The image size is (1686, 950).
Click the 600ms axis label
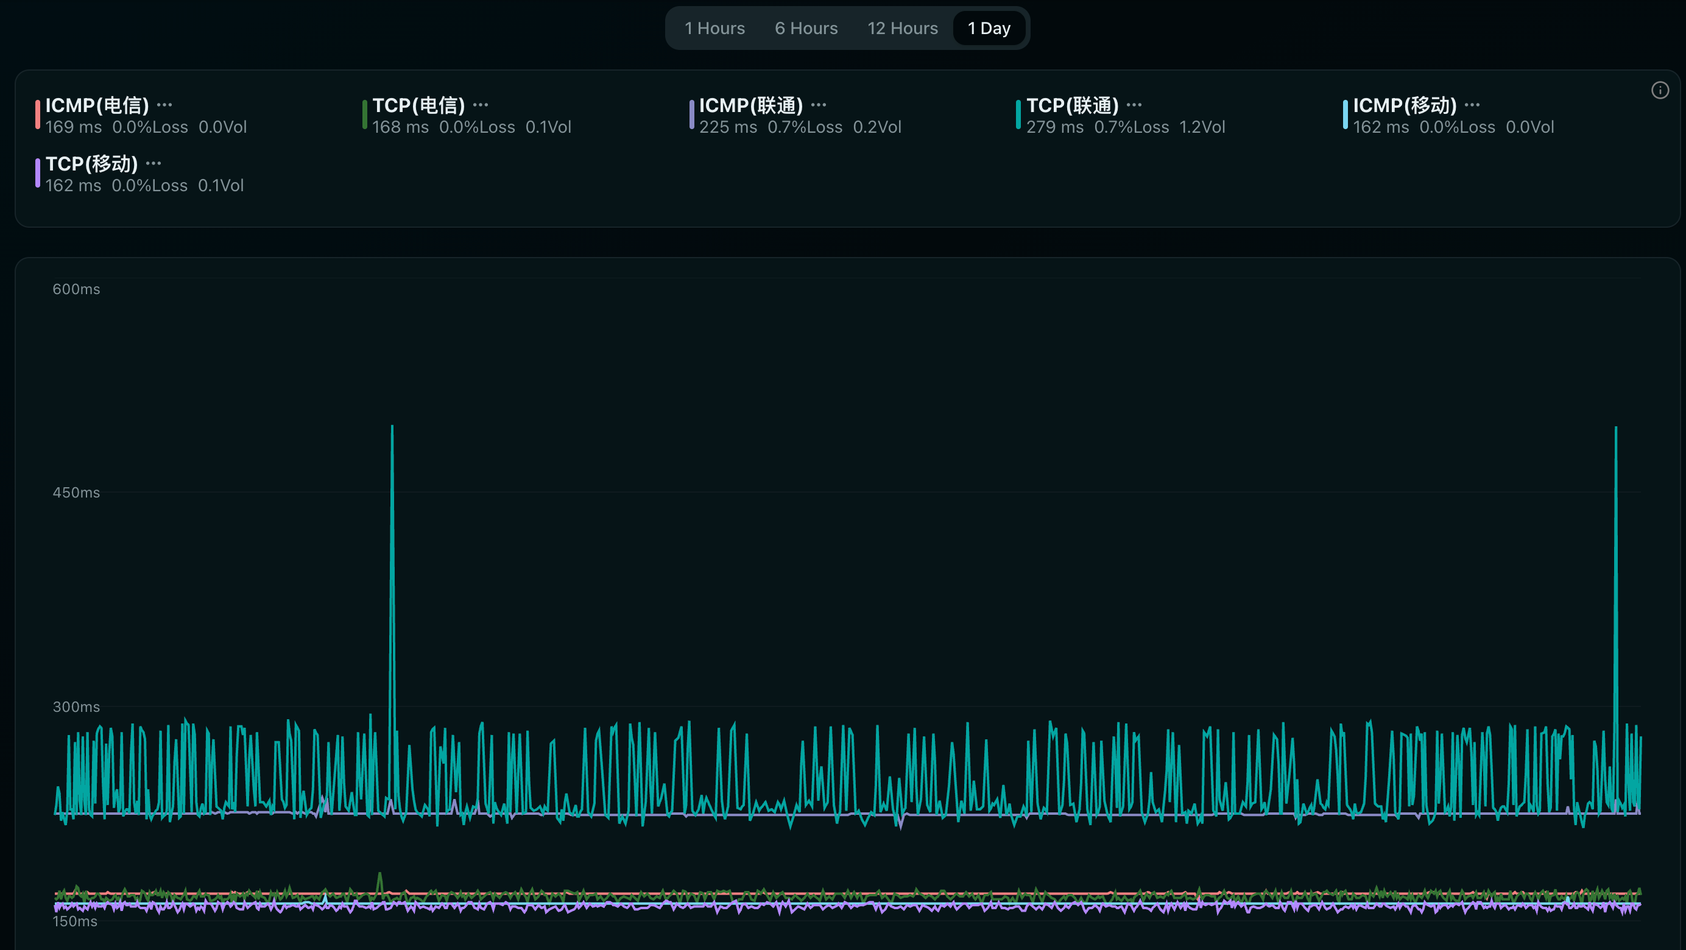point(76,289)
